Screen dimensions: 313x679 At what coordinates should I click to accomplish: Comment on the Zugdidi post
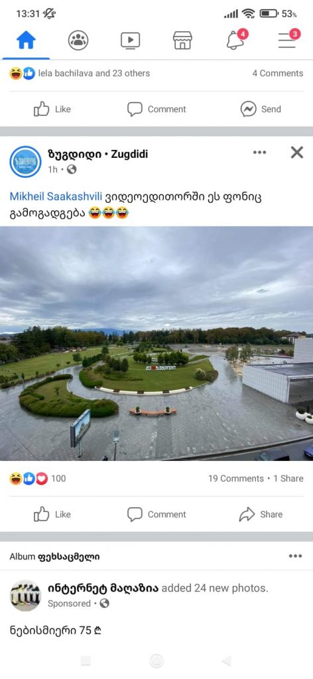(x=156, y=515)
